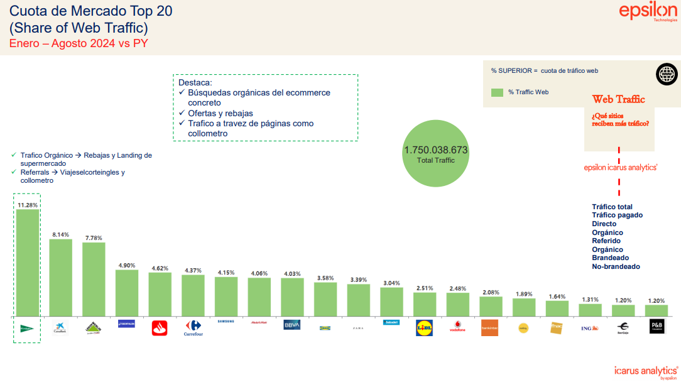Click the green Total Traffic circle
Viewport: 681px width, 382px height.
435,153
